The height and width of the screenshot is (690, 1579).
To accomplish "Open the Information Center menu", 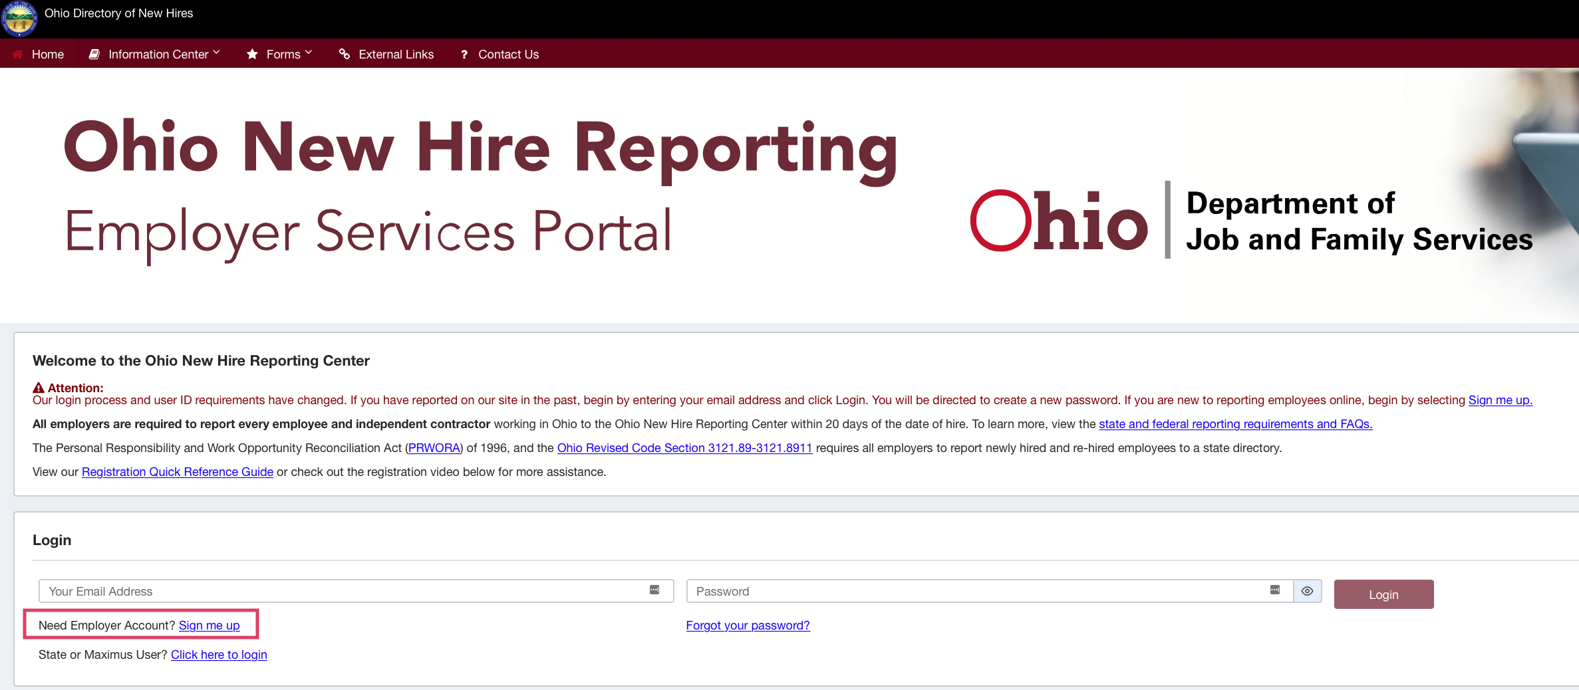I will (x=154, y=55).
